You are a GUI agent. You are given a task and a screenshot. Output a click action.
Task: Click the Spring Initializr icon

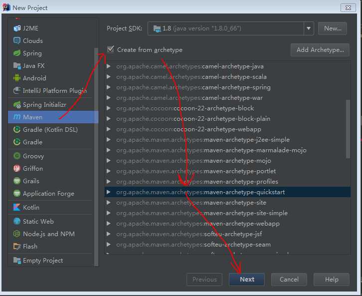[x=17, y=105]
